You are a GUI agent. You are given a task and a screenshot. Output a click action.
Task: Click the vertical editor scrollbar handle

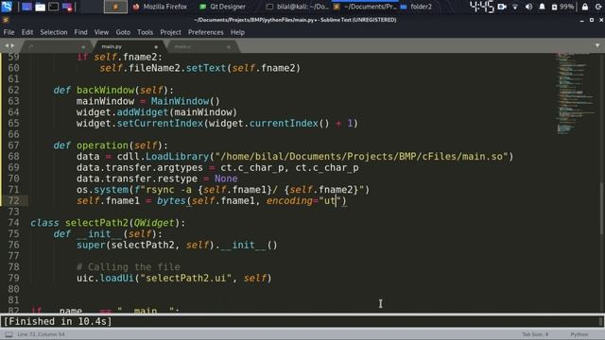pos(602,208)
